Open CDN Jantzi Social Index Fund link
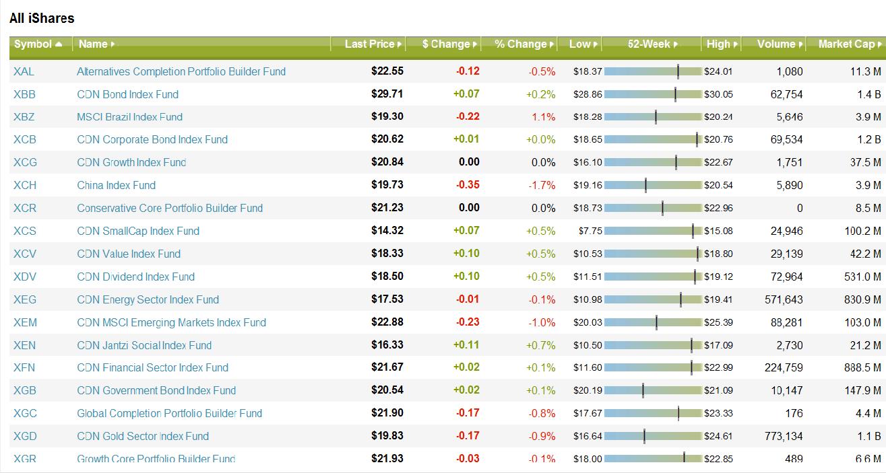 click(144, 345)
